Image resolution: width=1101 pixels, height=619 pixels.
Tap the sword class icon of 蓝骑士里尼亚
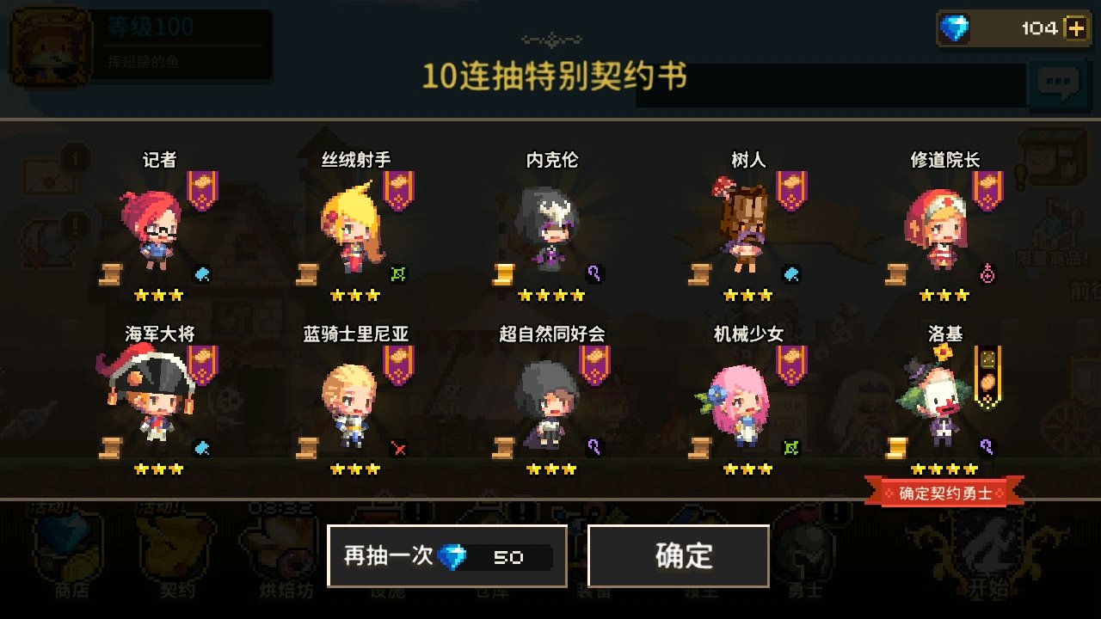tap(398, 447)
